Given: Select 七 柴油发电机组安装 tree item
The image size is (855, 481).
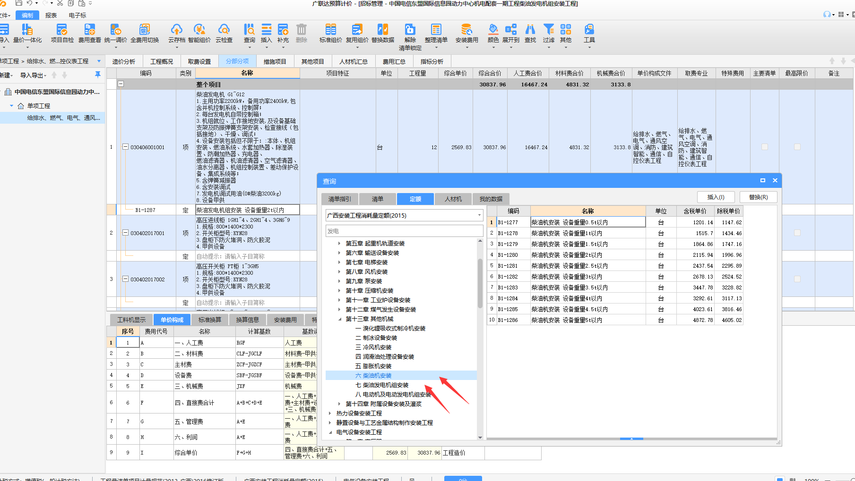Looking at the screenshot, I should click(x=382, y=385).
